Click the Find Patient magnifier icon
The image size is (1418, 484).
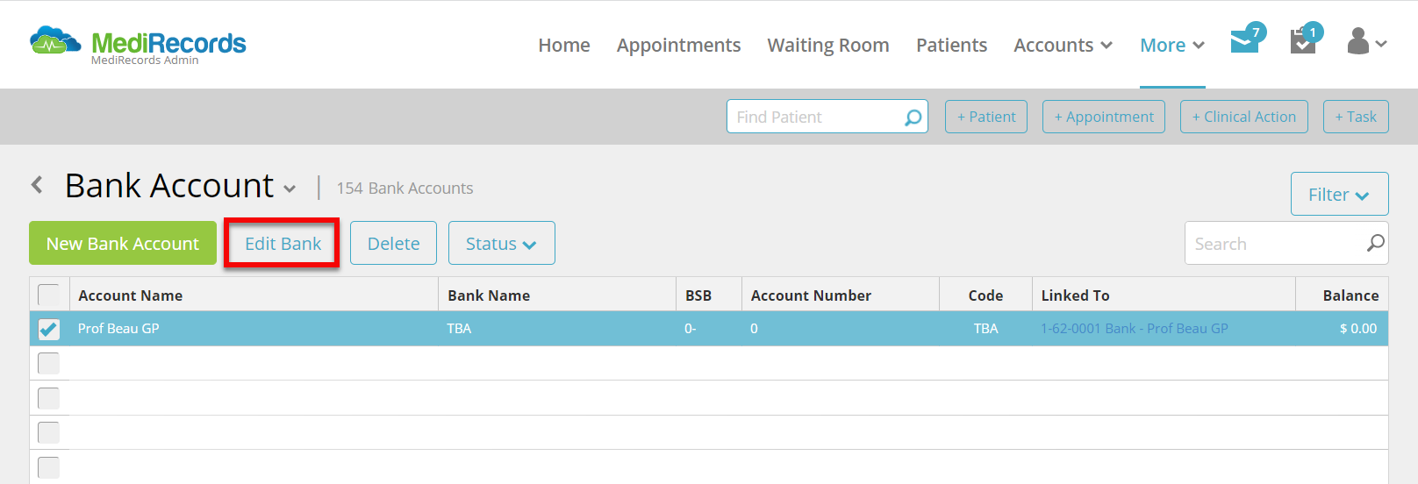(x=913, y=117)
